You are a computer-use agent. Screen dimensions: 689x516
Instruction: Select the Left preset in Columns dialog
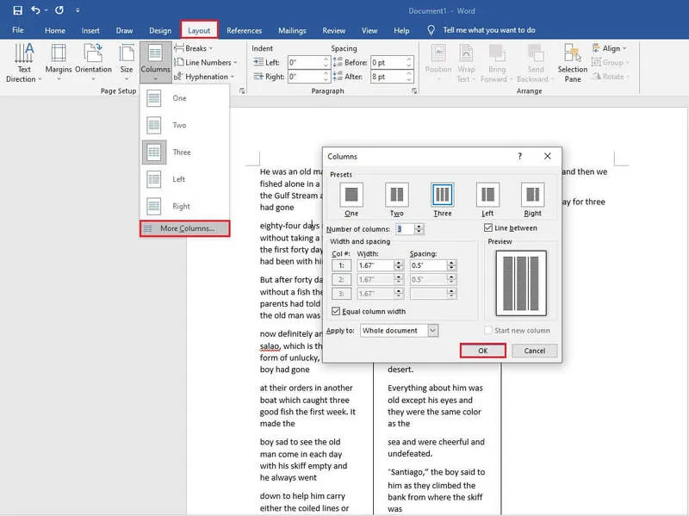(487, 200)
